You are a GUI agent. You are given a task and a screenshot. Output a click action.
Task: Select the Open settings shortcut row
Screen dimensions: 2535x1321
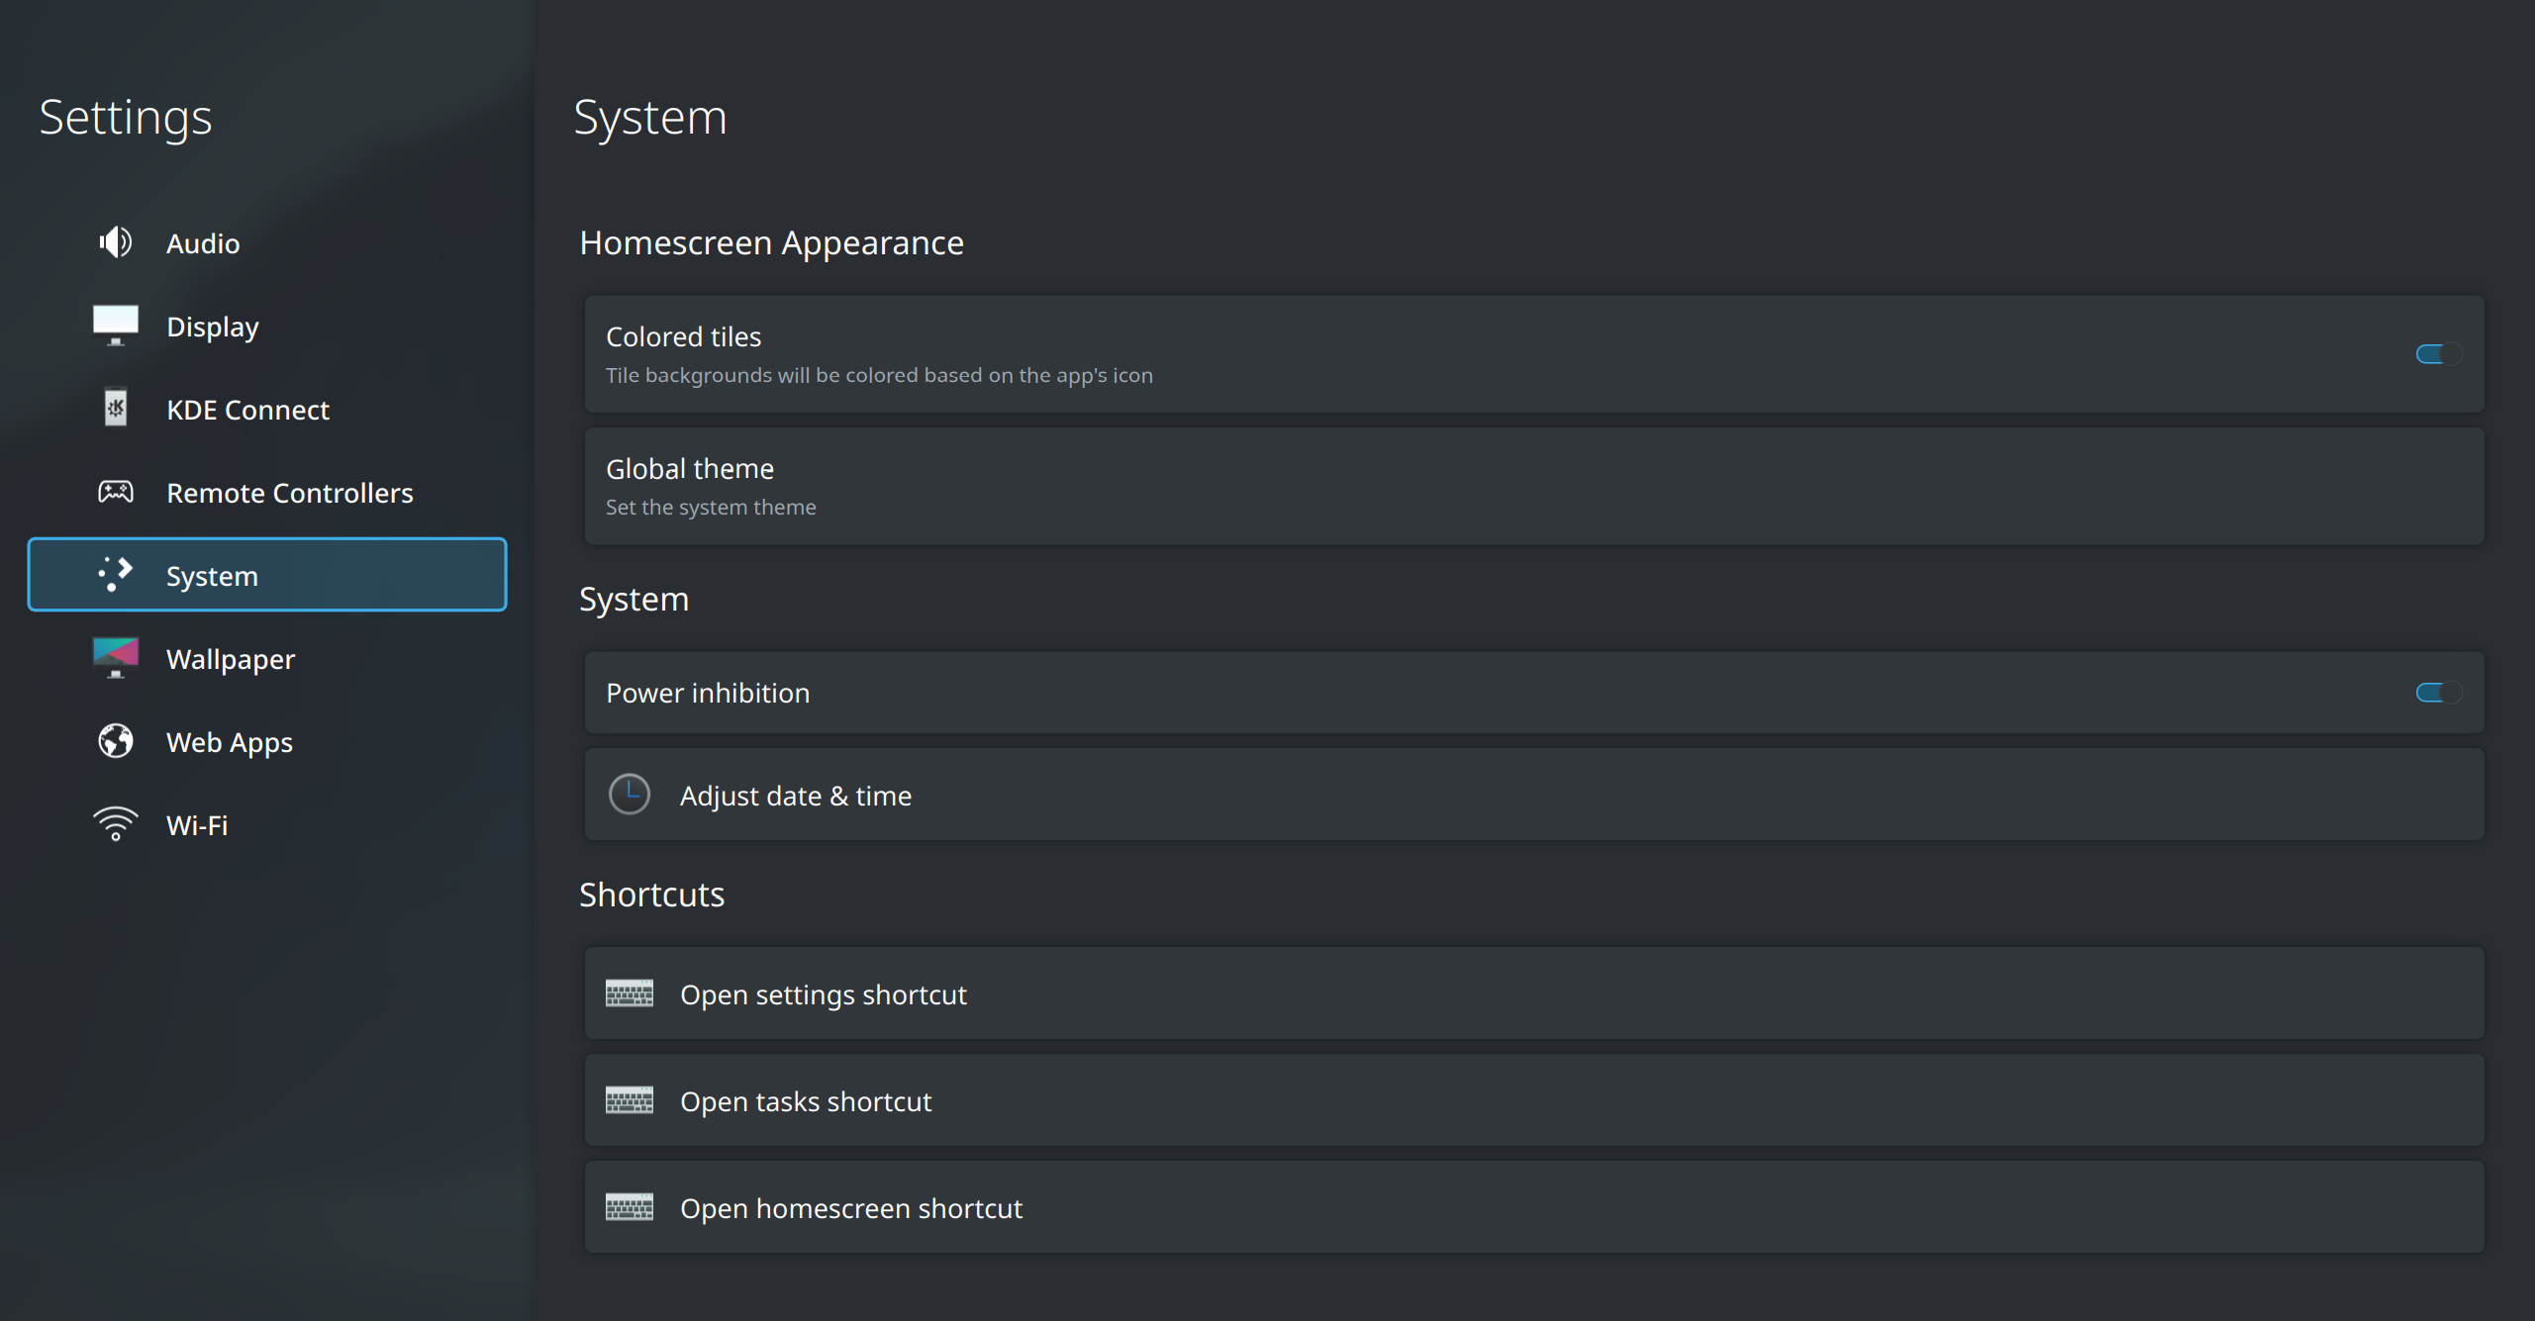[x=1533, y=993]
